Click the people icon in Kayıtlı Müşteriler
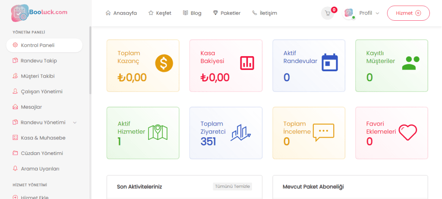 [x=410, y=63]
